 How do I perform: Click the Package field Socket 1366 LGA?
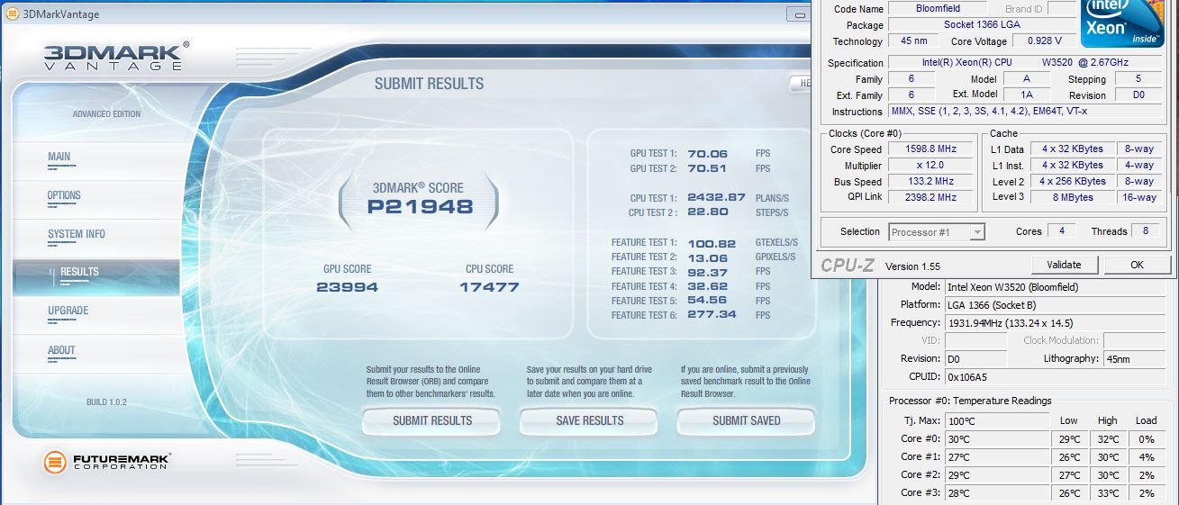tap(983, 25)
